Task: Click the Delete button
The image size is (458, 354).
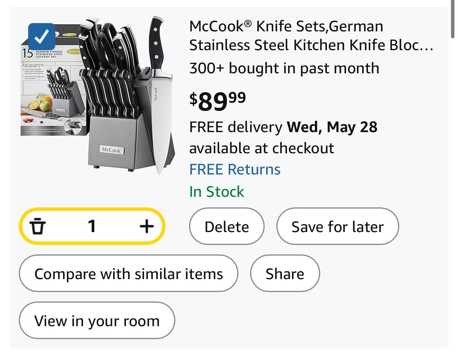Action: (x=227, y=226)
